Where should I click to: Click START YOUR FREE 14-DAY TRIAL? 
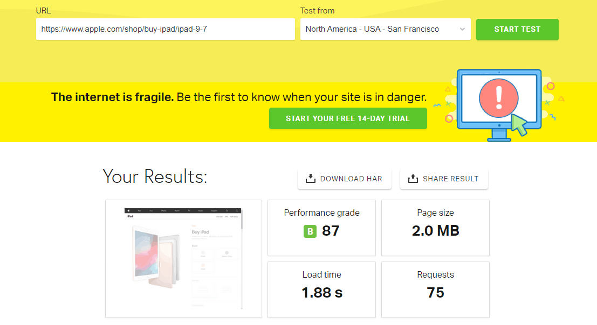coord(348,118)
